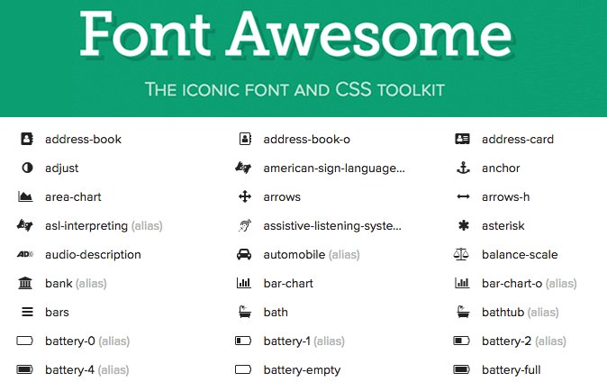The image size is (607, 382).
Task: Open the audio-description link text
Action: (93, 255)
